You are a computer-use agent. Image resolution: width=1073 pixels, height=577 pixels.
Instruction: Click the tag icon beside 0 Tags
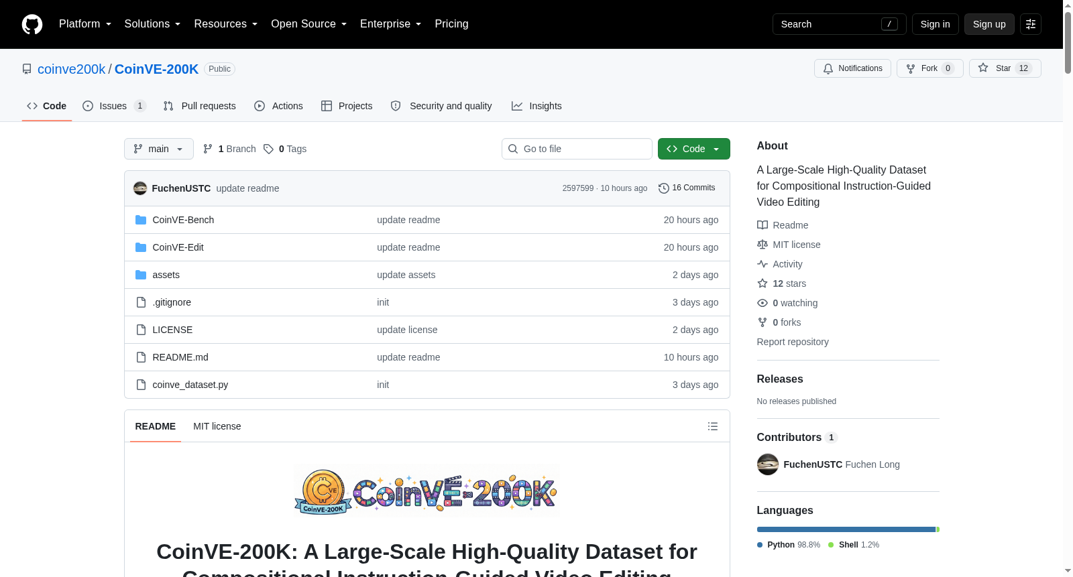click(268, 149)
